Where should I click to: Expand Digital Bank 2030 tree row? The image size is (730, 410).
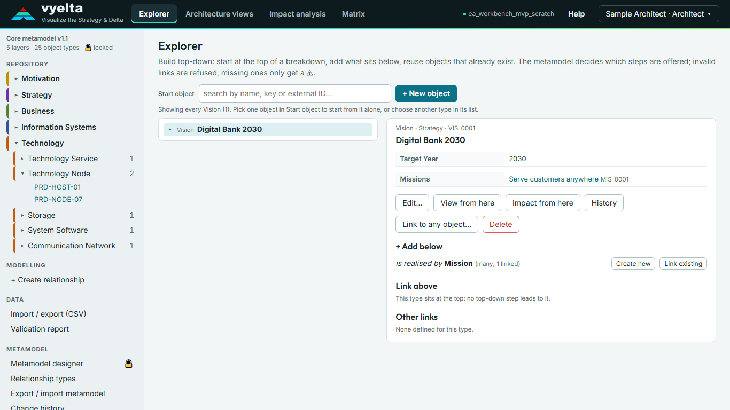pos(170,129)
